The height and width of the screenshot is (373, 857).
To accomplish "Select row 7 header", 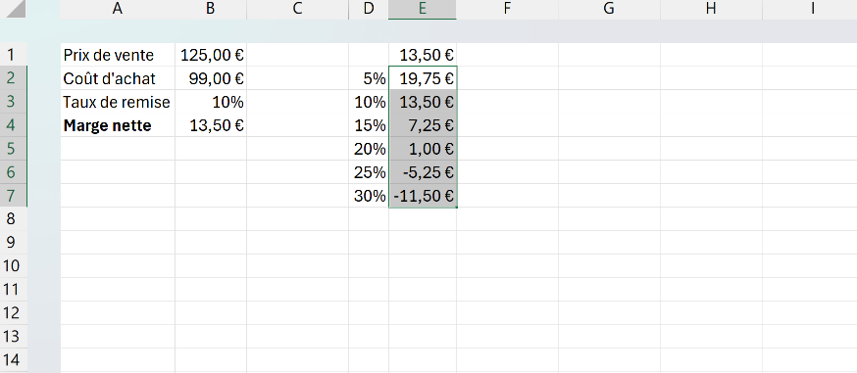I will pos(13,195).
